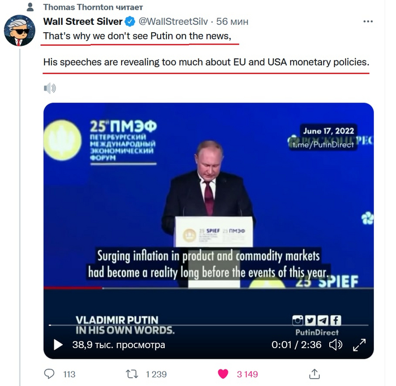The width and height of the screenshot is (396, 386).
Task: Play the video with the play button
Action: point(58,345)
